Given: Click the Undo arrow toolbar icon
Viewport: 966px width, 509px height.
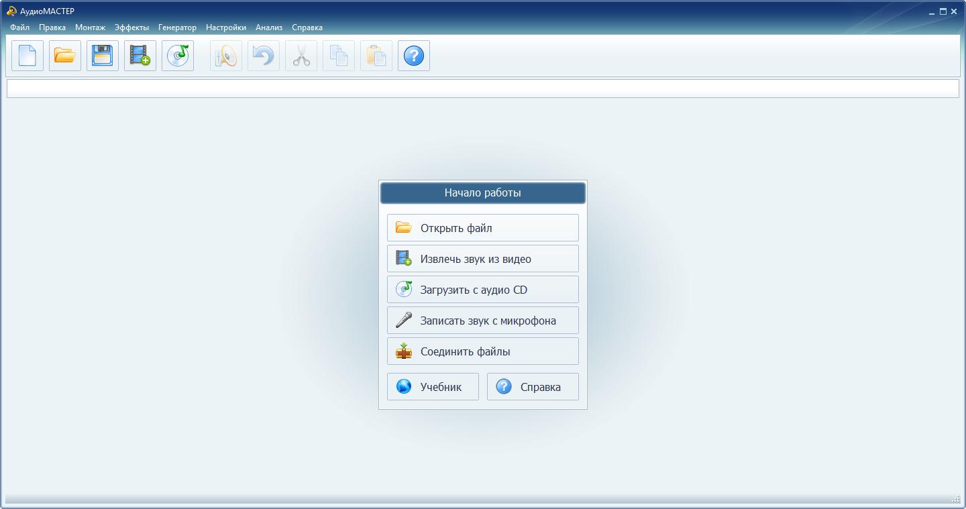Looking at the screenshot, I should click(264, 56).
